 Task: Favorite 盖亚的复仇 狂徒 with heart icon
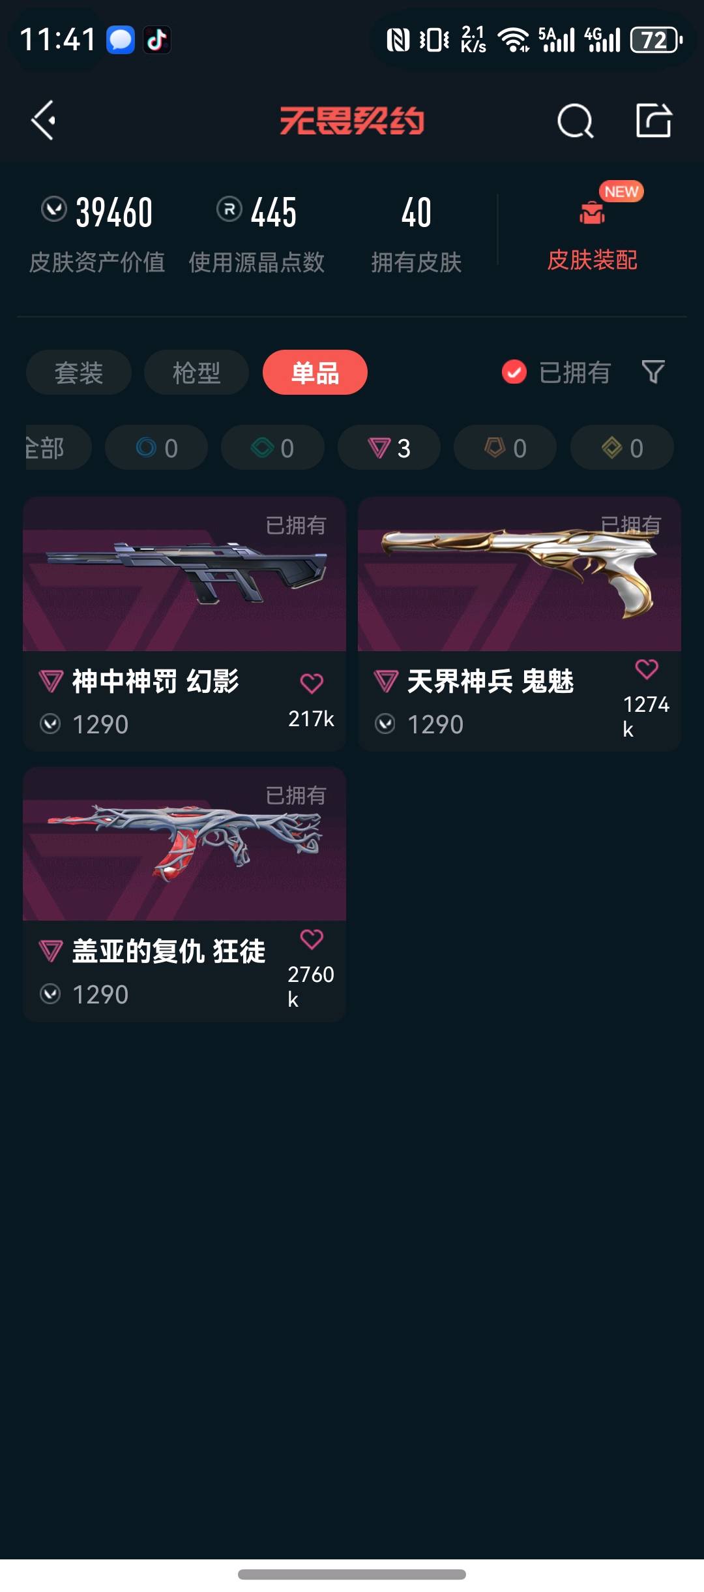click(312, 939)
